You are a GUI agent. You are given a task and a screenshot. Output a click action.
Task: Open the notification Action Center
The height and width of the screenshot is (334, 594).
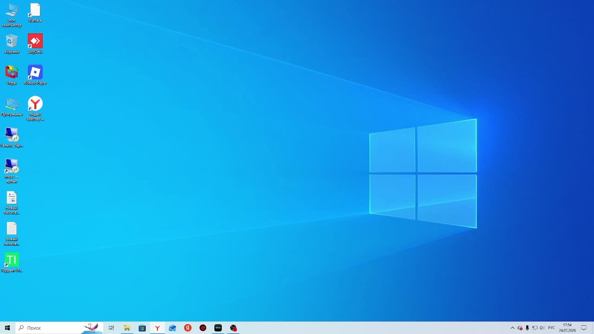pyautogui.click(x=584, y=328)
